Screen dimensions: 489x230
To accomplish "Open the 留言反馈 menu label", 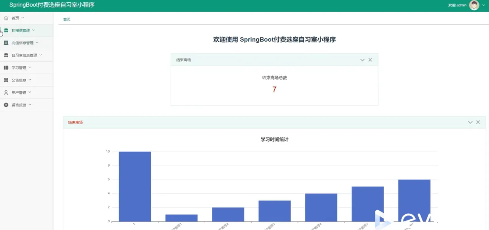I will [x=19, y=105].
